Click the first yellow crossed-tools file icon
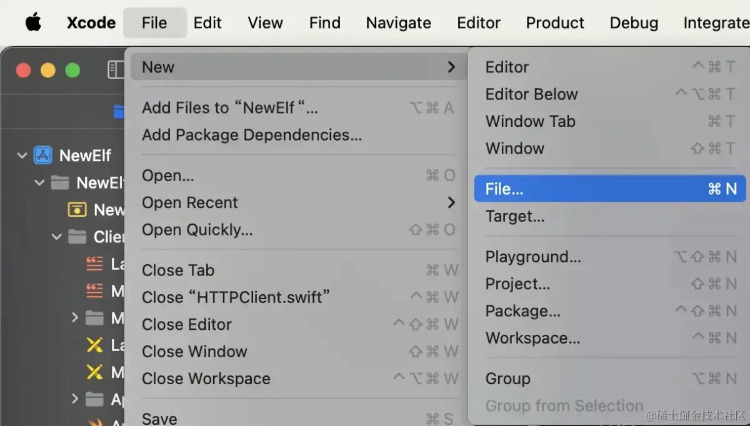The height and width of the screenshot is (426, 750). point(94,345)
